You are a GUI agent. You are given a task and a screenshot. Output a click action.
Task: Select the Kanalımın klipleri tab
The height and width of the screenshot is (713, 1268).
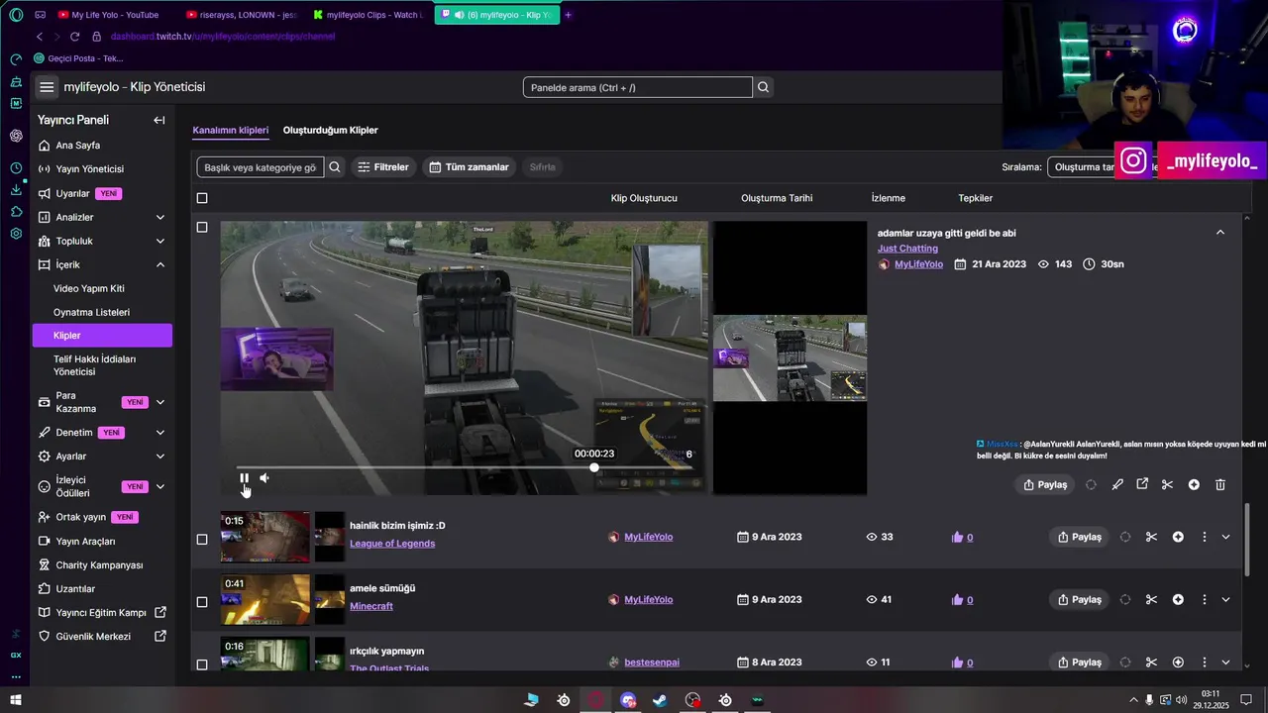pos(230,130)
